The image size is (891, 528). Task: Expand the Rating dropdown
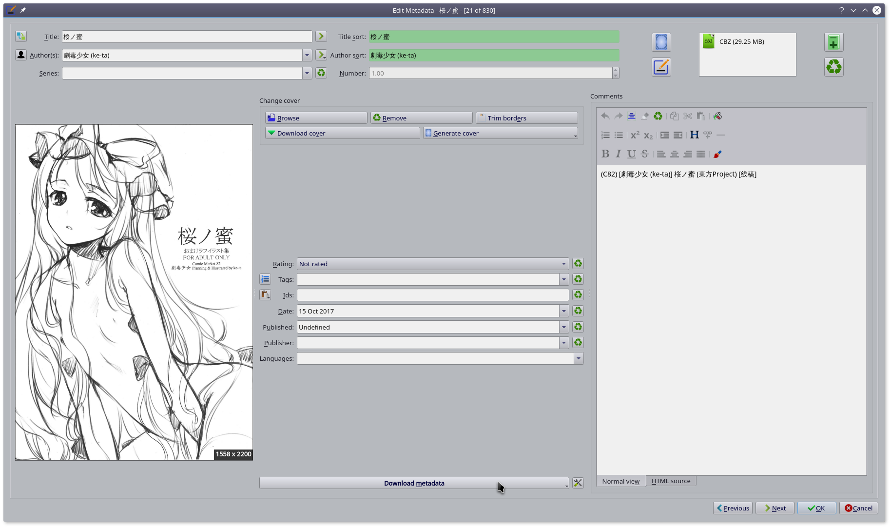[563, 264]
